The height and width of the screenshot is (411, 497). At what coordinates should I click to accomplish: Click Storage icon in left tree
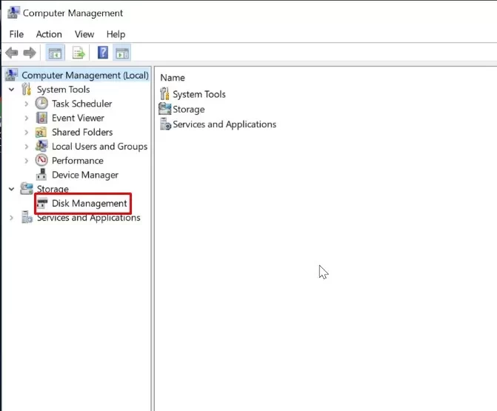coord(27,188)
